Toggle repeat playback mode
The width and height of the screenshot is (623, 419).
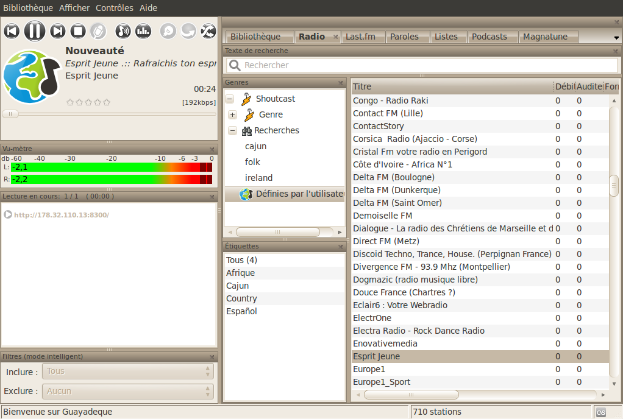click(x=188, y=31)
